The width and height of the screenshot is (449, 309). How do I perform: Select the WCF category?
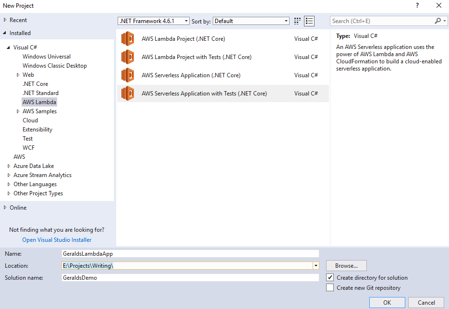pyautogui.click(x=28, y=148)
